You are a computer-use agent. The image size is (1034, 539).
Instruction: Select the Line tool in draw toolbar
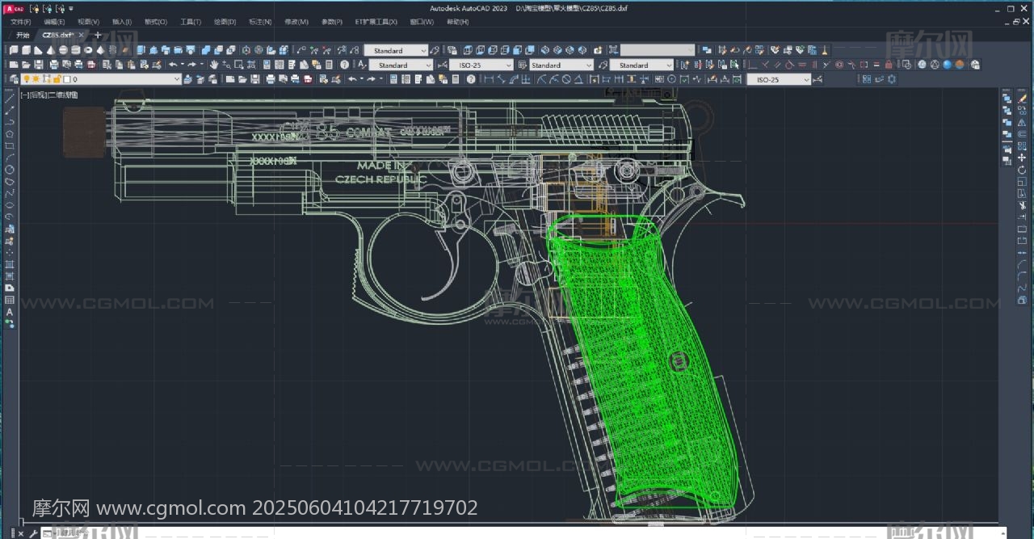[10, 98]
